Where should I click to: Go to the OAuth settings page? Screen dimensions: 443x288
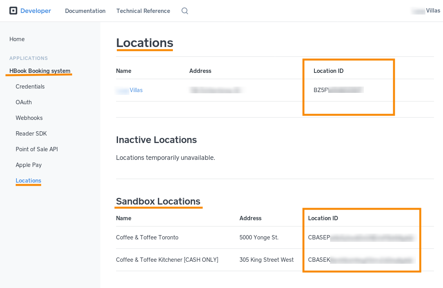click(24, 102)
